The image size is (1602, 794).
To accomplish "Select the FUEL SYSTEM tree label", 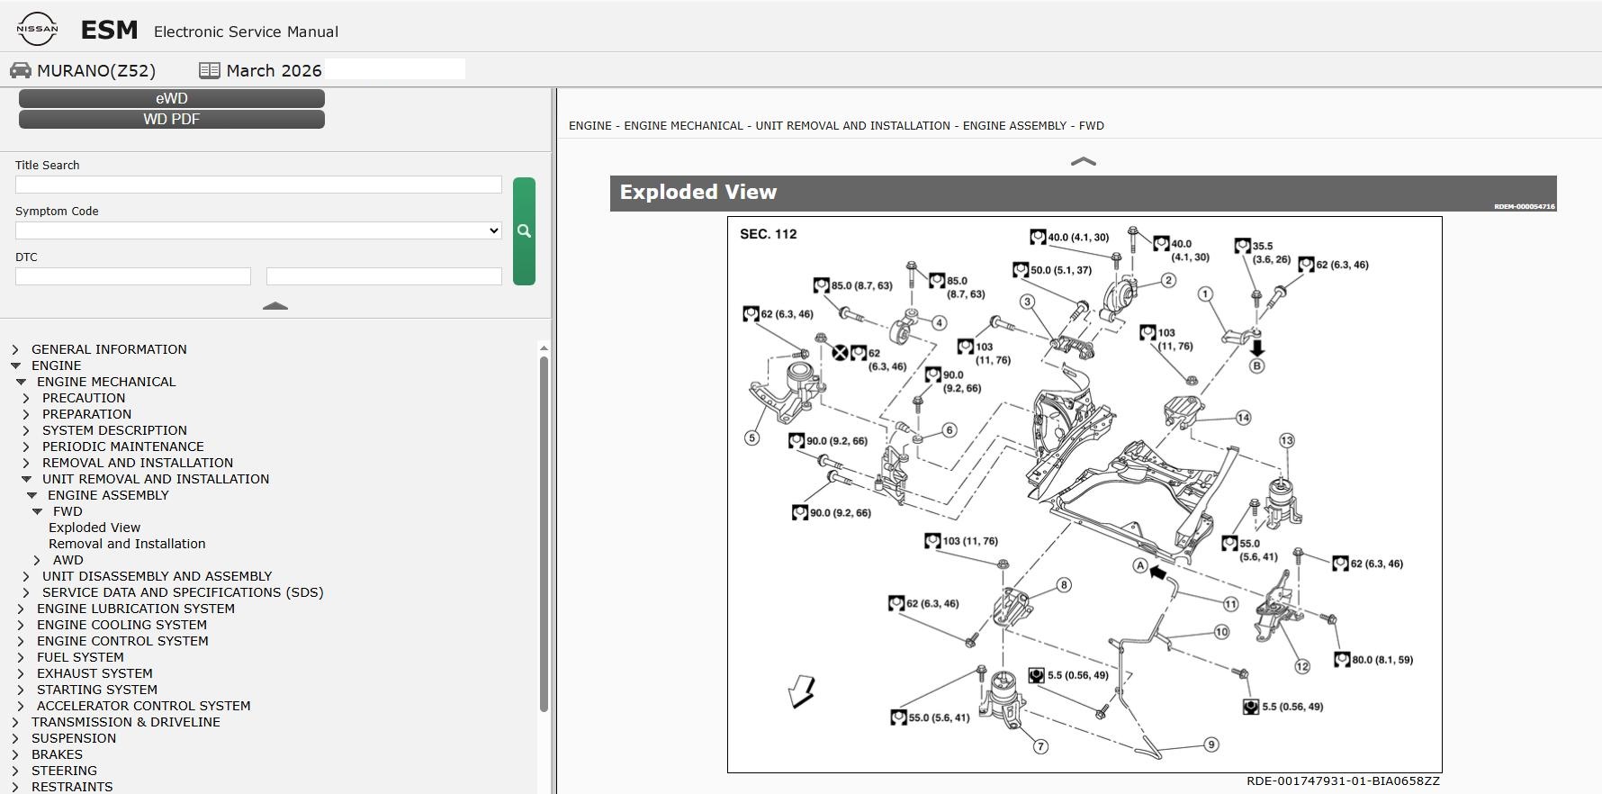I will pyautogui.click(x=80, y=657).
